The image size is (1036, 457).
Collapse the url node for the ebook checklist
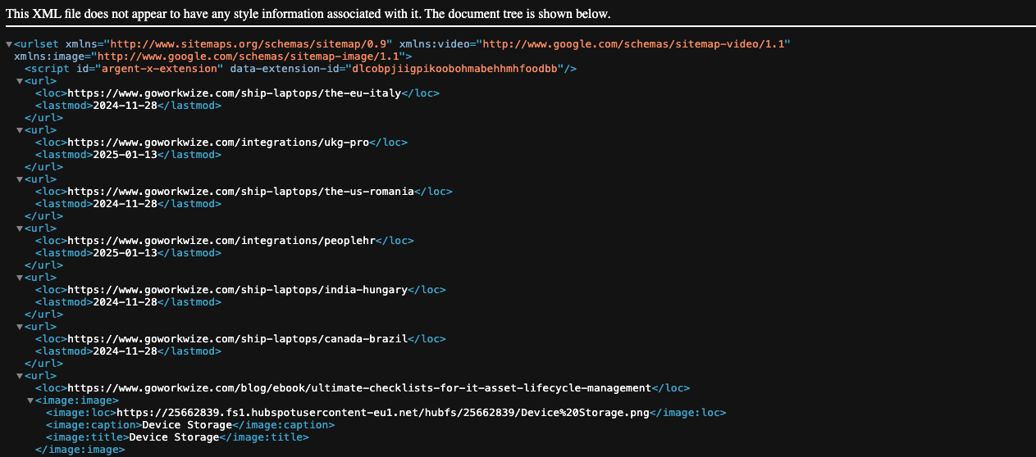[x=20, y=376]
